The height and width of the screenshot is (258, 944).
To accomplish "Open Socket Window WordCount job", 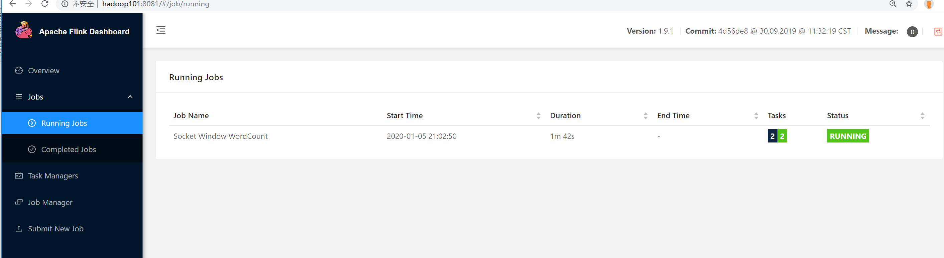I will click(x=220, y=136).
